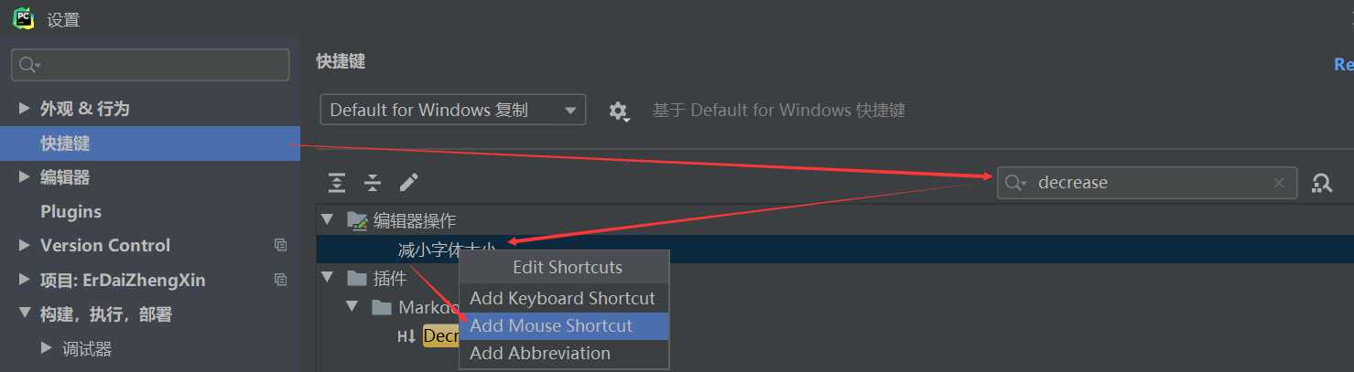Click the Expand All icon in keymap toolbar
The width and height of the screenshot is (1354, 372).
tap(337, 183)
